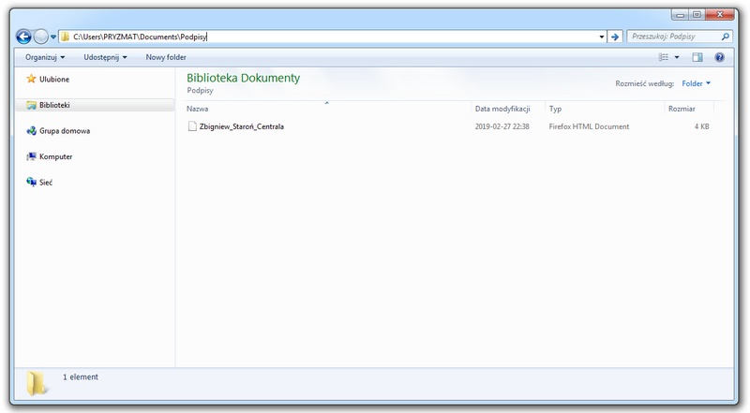Click the address bar path field

(x=333, y=37)
